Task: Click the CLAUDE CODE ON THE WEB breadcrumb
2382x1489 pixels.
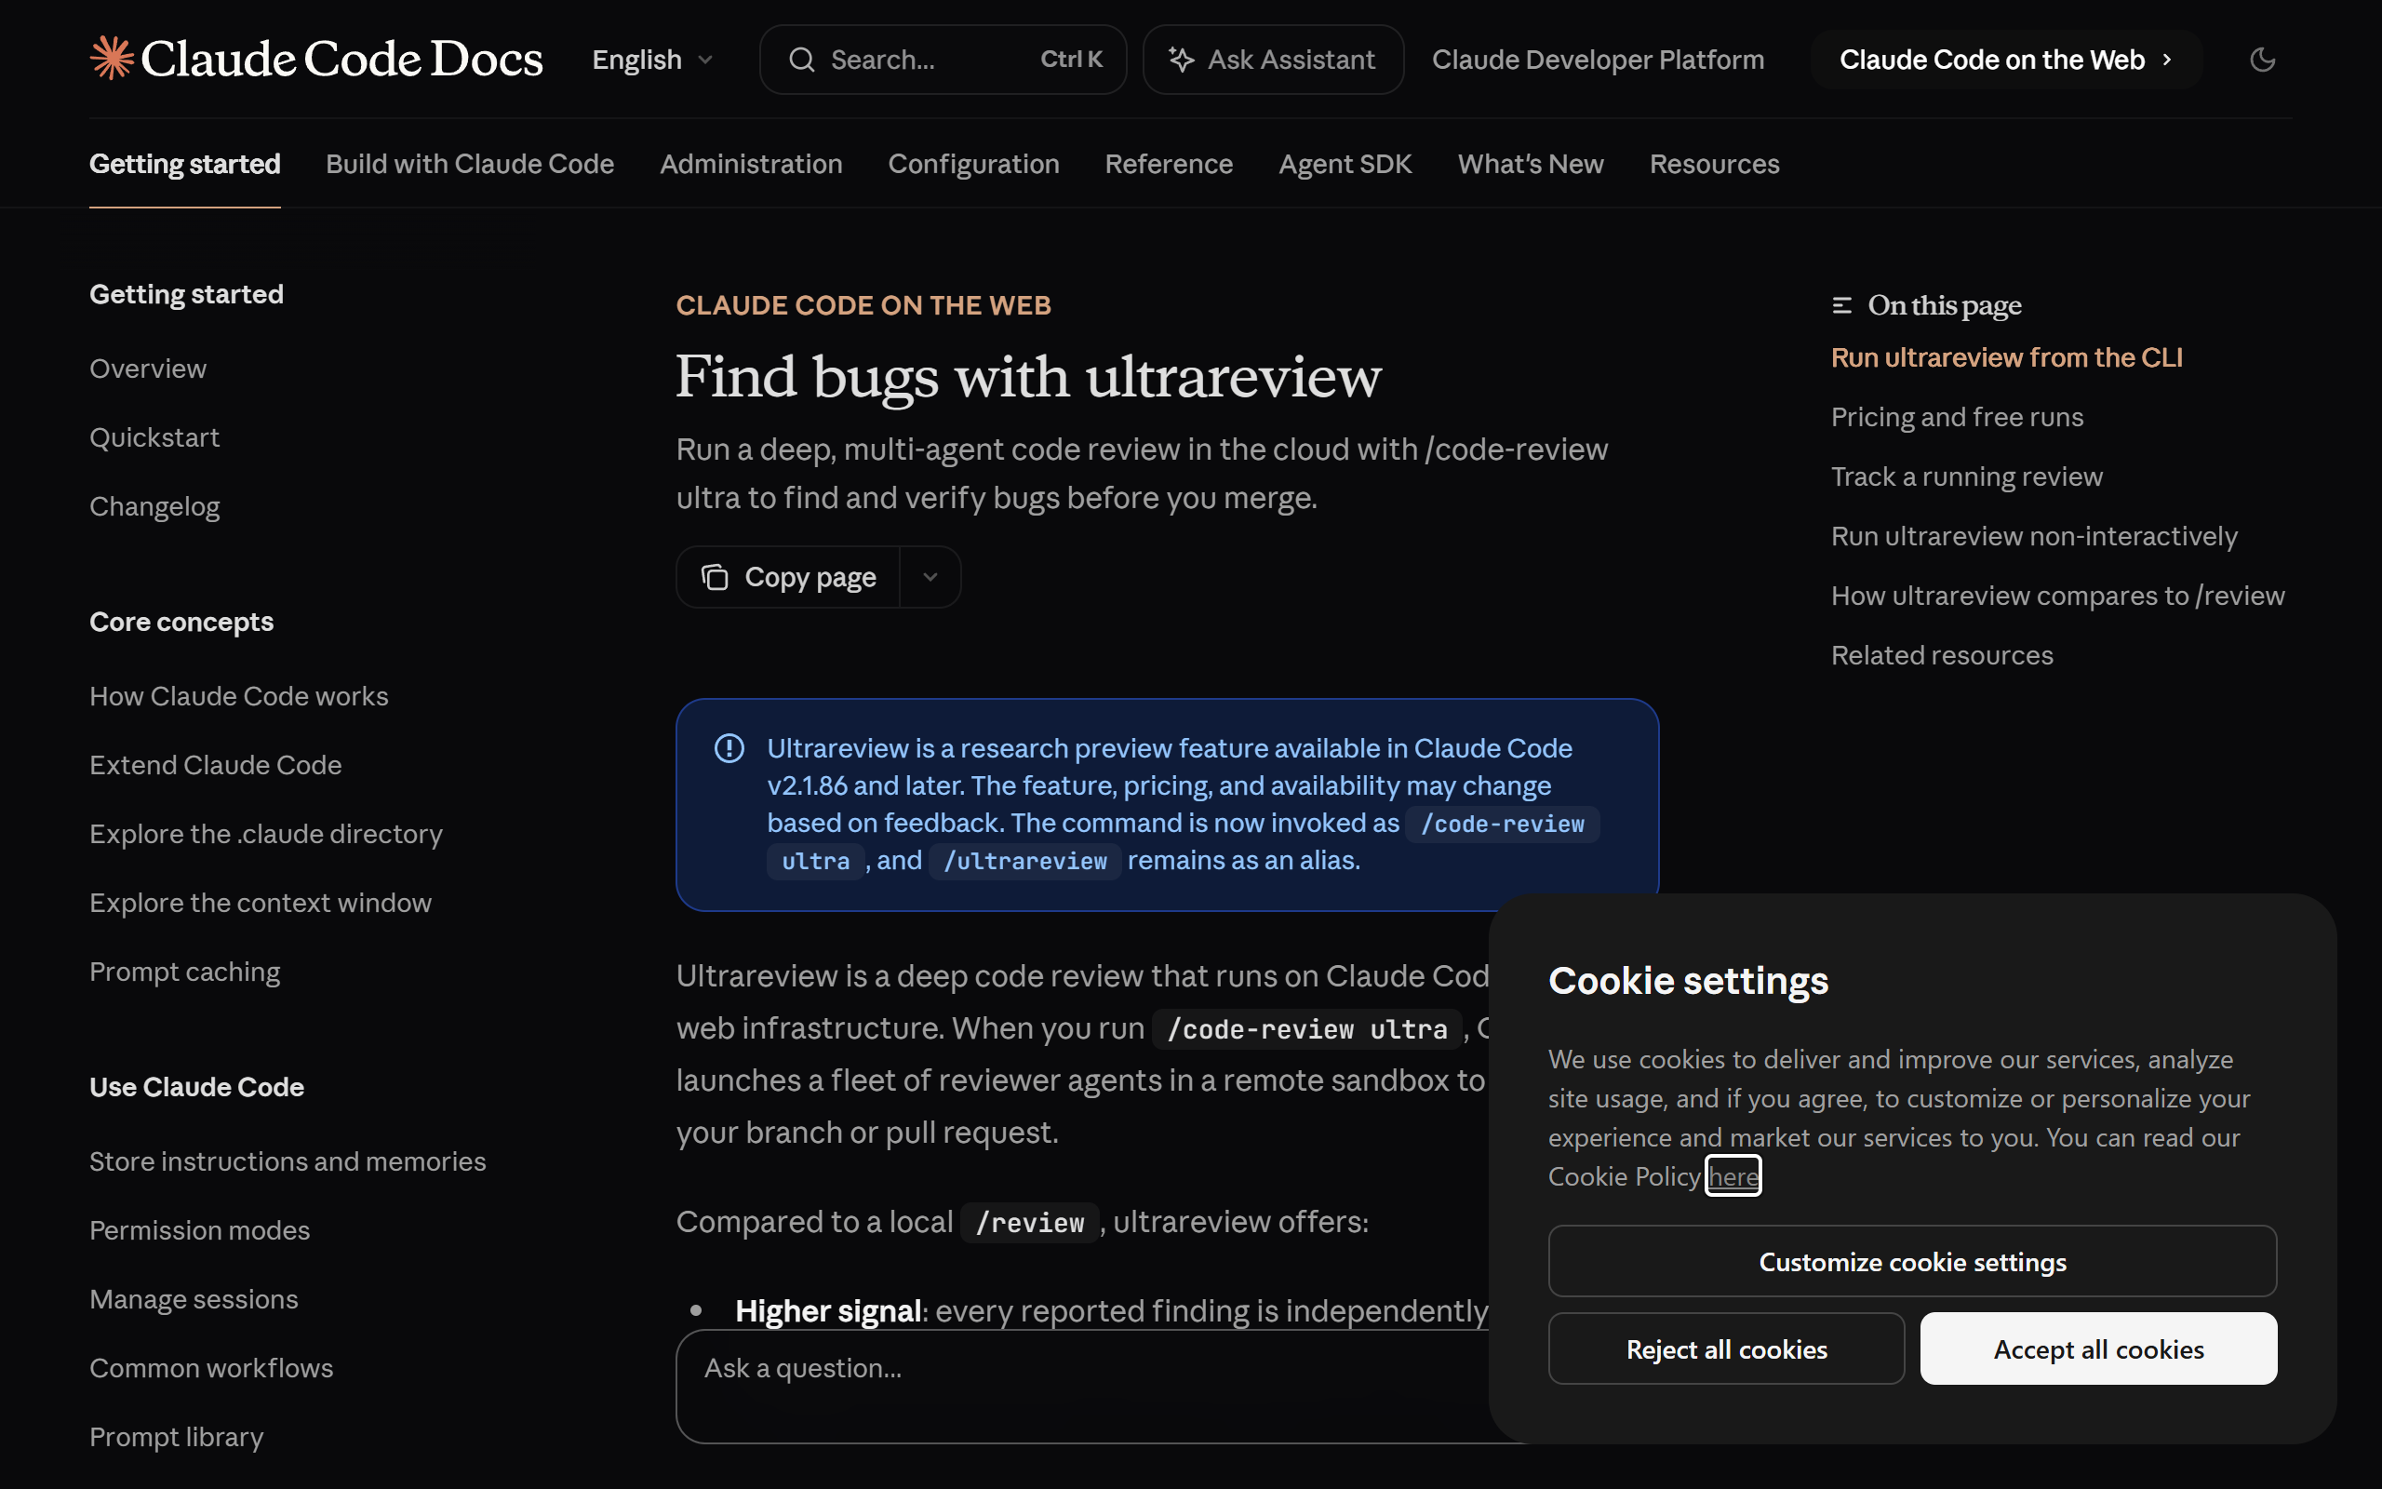Action: coord(863,305)
